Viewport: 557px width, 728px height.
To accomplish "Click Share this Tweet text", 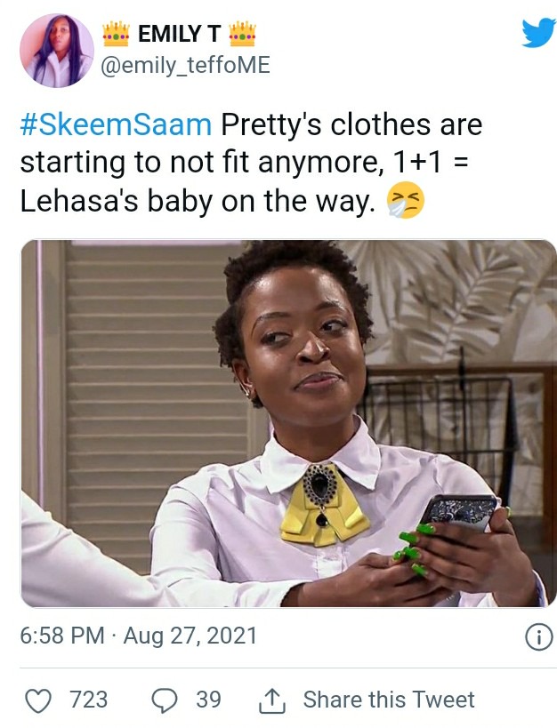I will click(389, 700).
